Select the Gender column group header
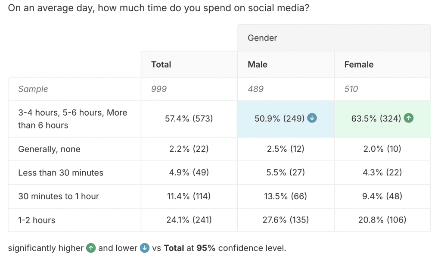The image size is (441, 260). coord(262,38)
